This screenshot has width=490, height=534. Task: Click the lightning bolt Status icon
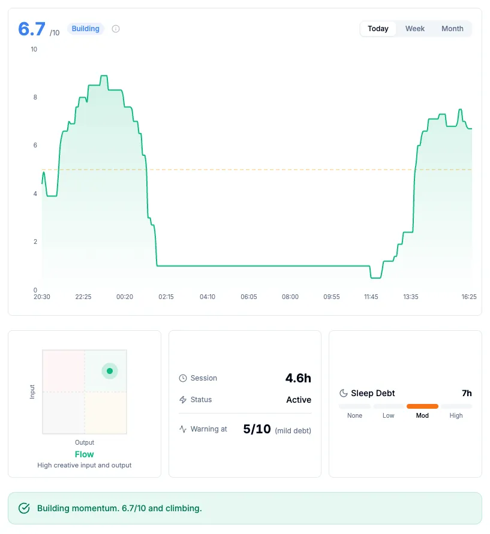coord(183,400)
